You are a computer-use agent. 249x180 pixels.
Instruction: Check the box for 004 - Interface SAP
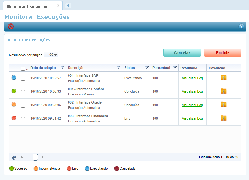[23, 79]
